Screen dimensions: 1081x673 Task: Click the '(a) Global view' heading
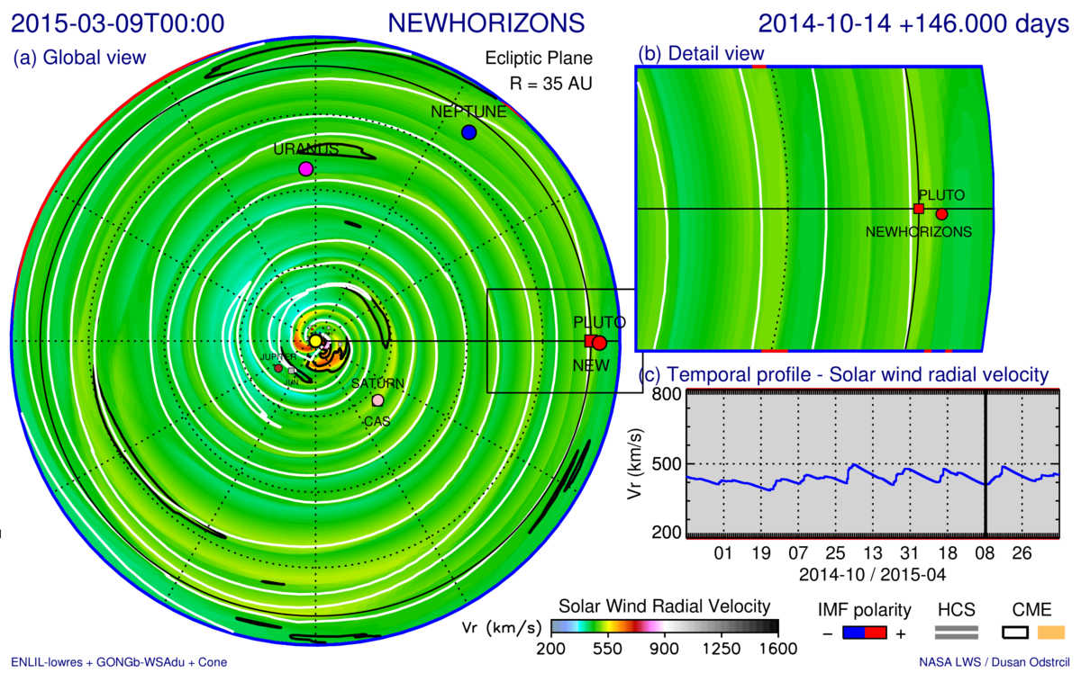tap(79, 58)
